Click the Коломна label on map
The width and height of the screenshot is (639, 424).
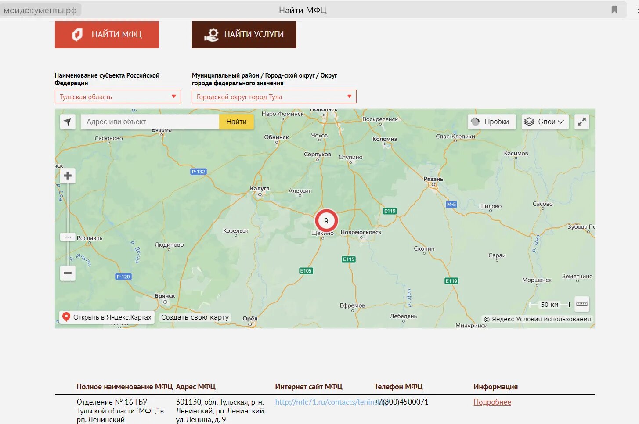(x=385, y=139)
